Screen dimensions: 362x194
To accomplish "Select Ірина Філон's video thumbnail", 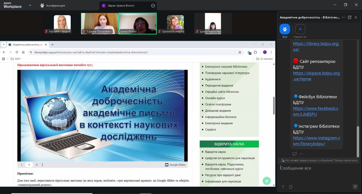I will [137, 23].
